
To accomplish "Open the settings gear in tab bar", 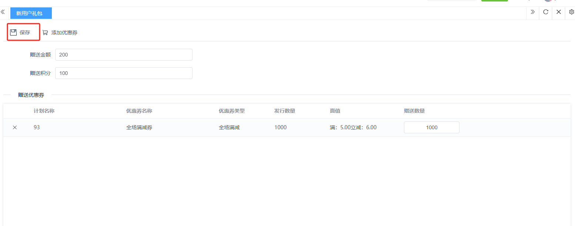I will click(571, 12).
